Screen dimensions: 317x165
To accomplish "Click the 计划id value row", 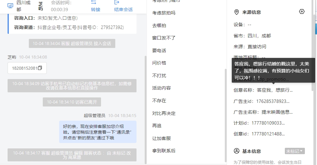I will 259,123.
